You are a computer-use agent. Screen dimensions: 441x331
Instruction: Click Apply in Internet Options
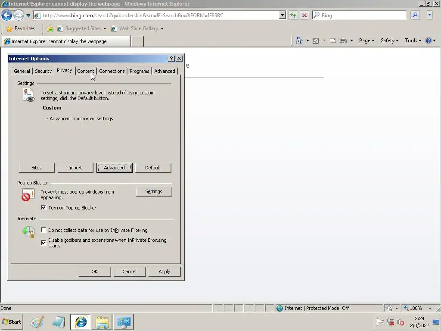[x=164, y=272]
